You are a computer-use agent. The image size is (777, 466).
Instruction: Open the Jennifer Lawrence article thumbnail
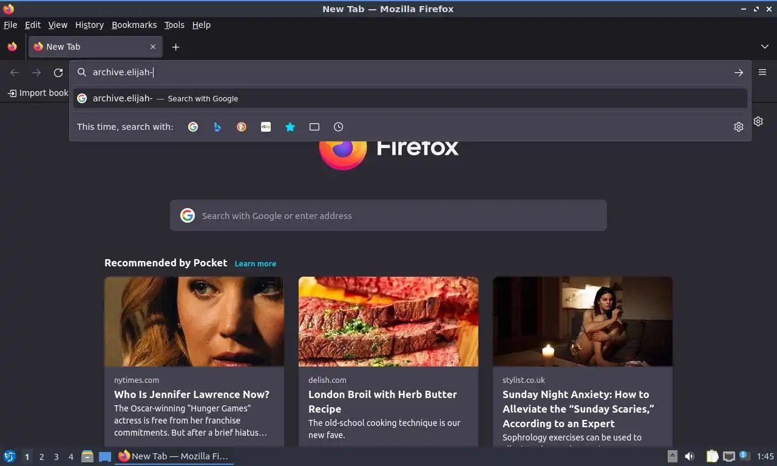(194, 322)
